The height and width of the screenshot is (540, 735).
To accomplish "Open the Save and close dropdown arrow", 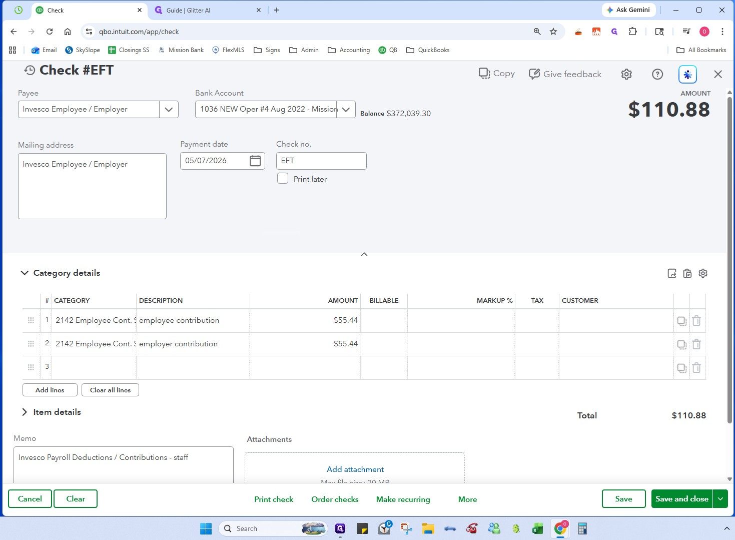I will coord(720,499).
